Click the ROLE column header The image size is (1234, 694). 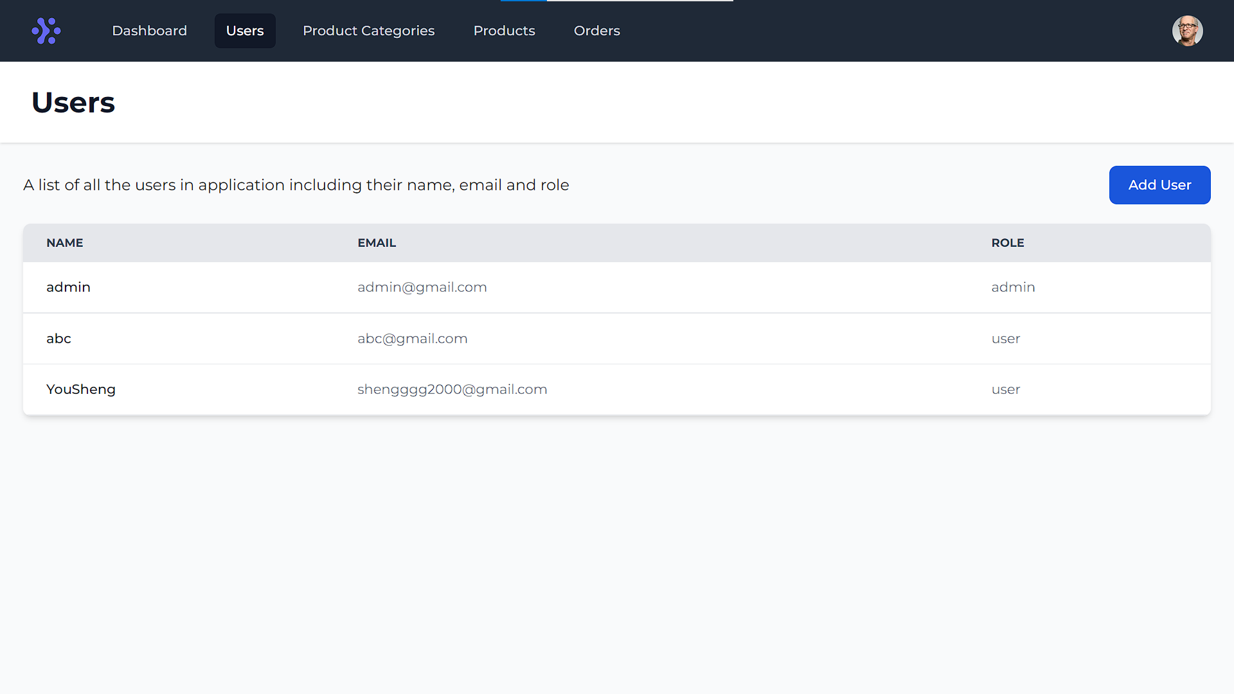[1007, 243]
